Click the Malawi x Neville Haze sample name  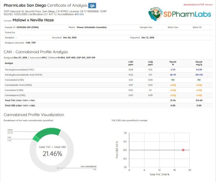click(33, 20)
